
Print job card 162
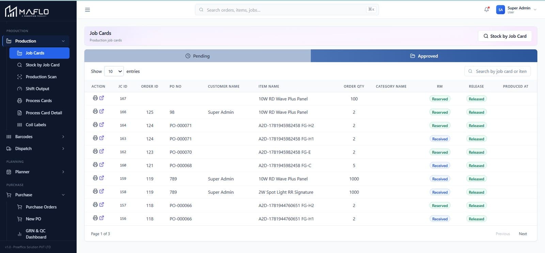[x=95, y=151]
